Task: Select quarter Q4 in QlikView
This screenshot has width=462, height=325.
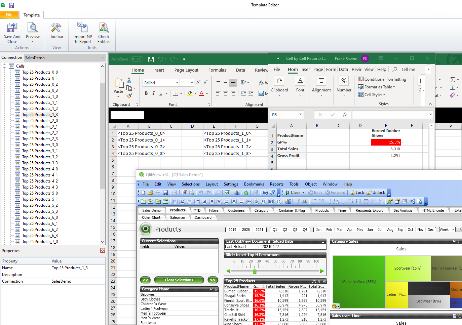Action: coord(305,230)
